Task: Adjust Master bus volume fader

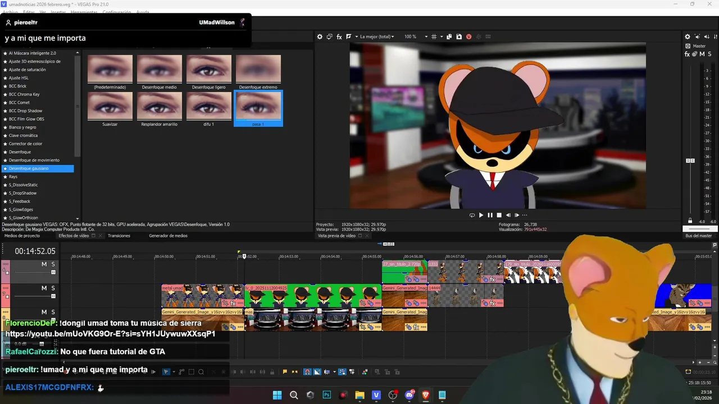Action: point(690,161)
